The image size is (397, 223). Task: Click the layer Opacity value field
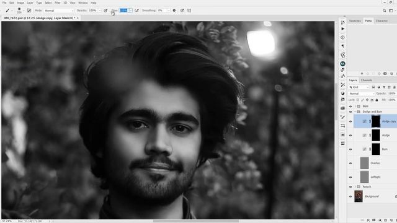pos(392,94)
